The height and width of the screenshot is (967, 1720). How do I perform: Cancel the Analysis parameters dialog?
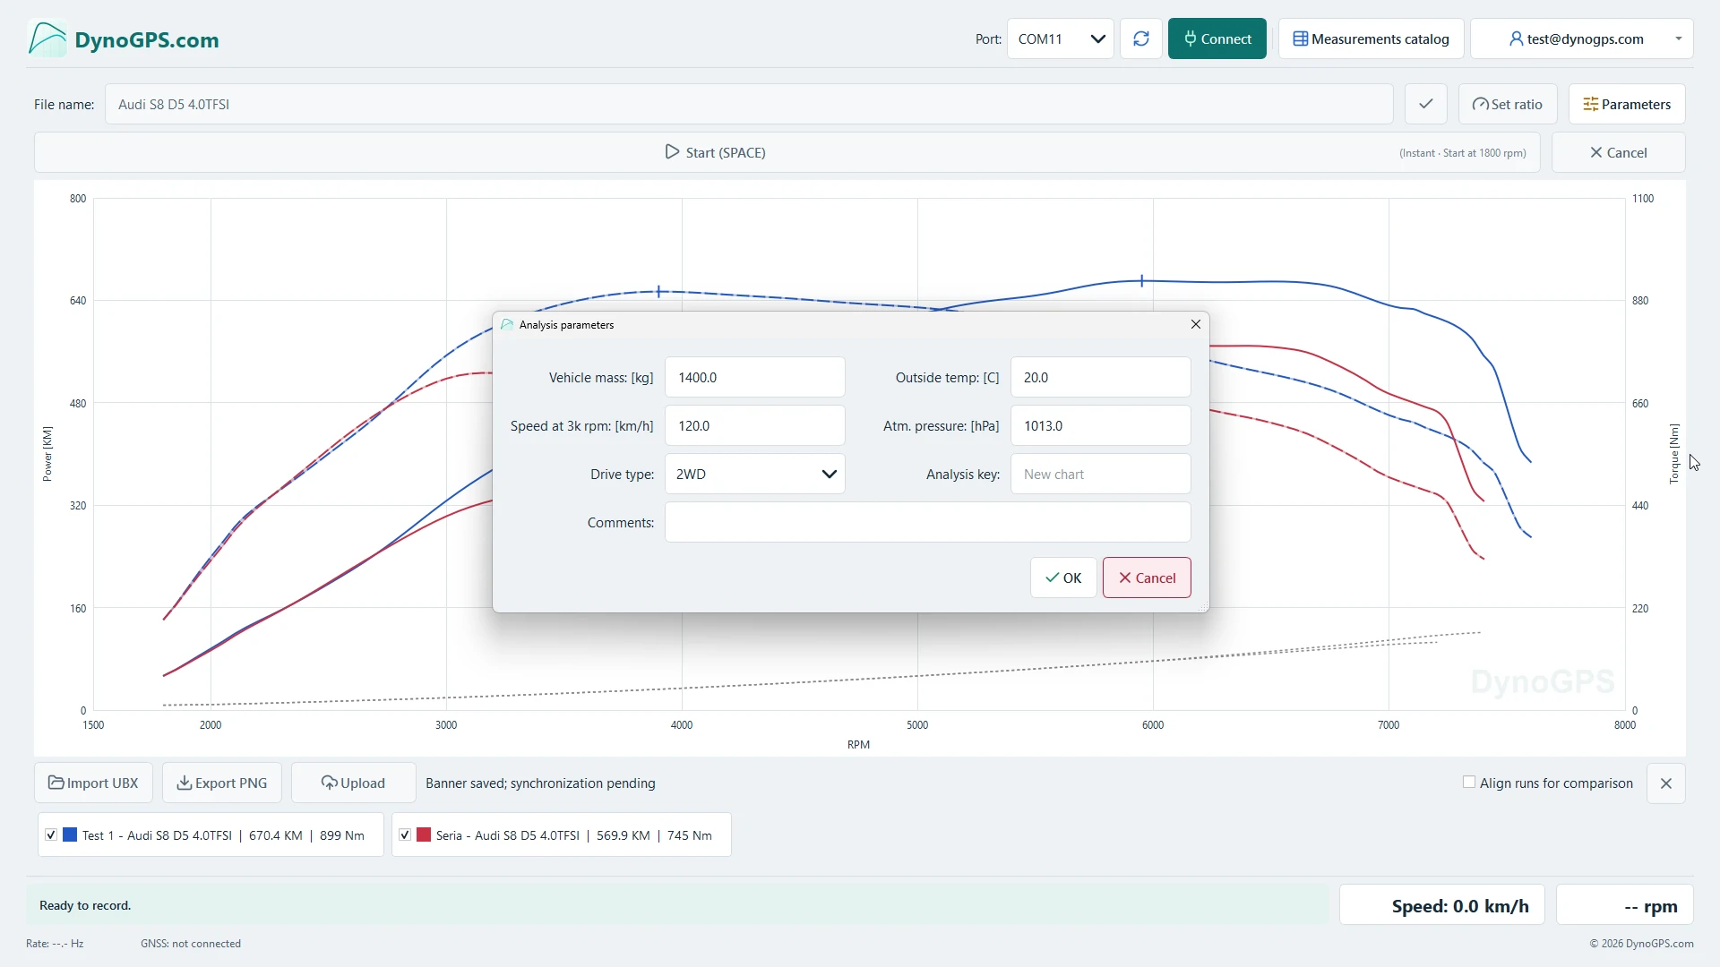click(x=1147, y=578)
